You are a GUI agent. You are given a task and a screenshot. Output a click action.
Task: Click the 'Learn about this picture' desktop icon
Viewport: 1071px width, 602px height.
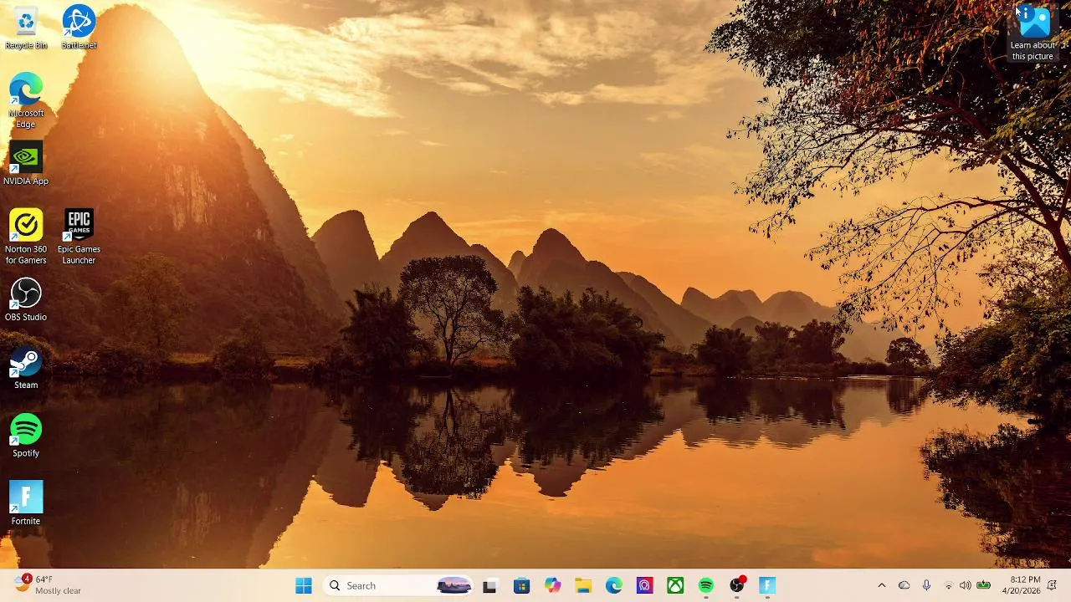(x=1033, y=33)
